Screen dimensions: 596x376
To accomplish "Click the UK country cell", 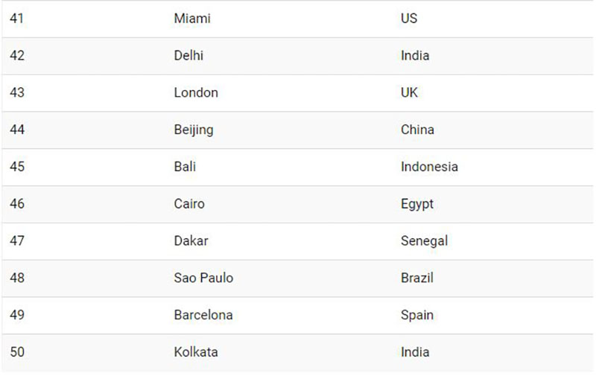I will tap(409, 93).
